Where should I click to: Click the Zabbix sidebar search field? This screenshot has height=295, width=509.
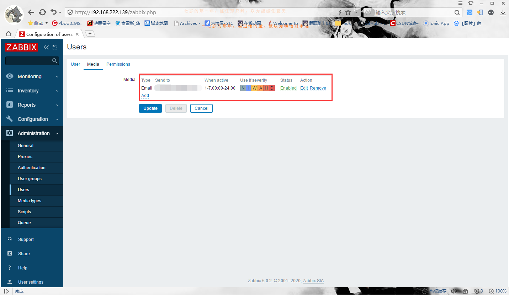(x=32, y=61)
